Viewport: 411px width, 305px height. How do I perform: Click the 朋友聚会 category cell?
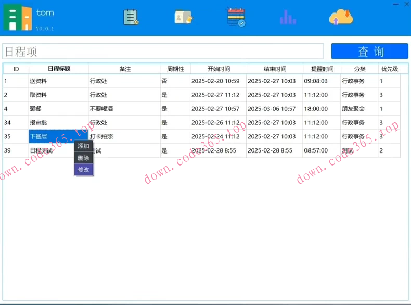click(353, 109)
